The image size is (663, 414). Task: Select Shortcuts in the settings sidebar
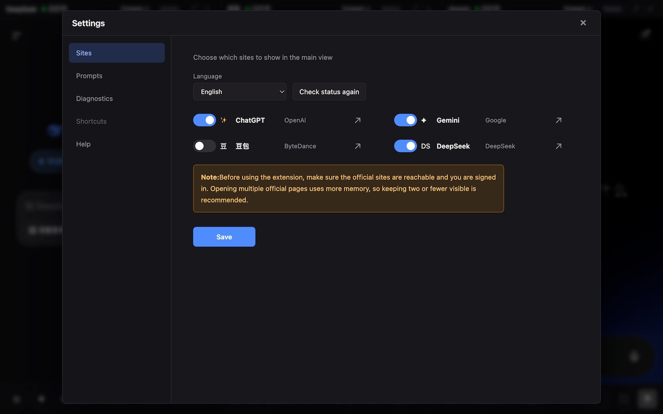(x=117, y=121)
